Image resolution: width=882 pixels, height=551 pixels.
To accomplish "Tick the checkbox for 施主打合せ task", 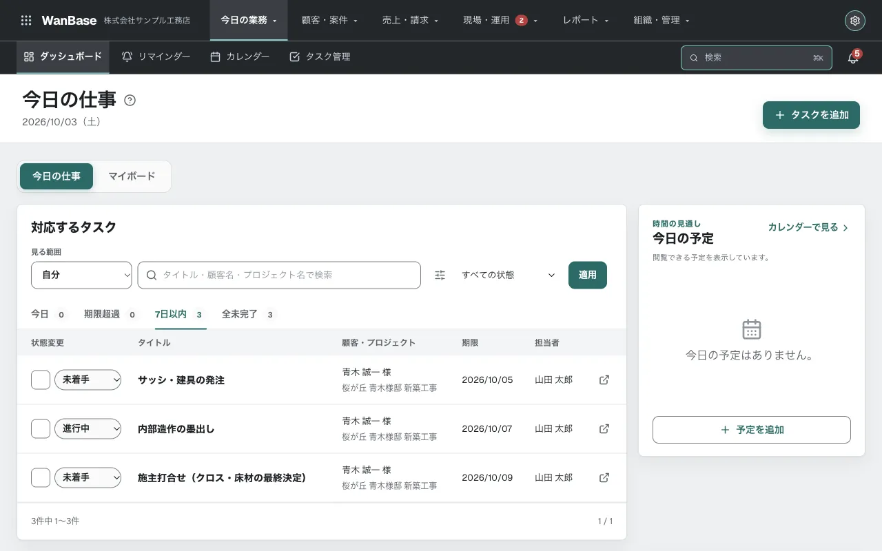I will [41, 477].
